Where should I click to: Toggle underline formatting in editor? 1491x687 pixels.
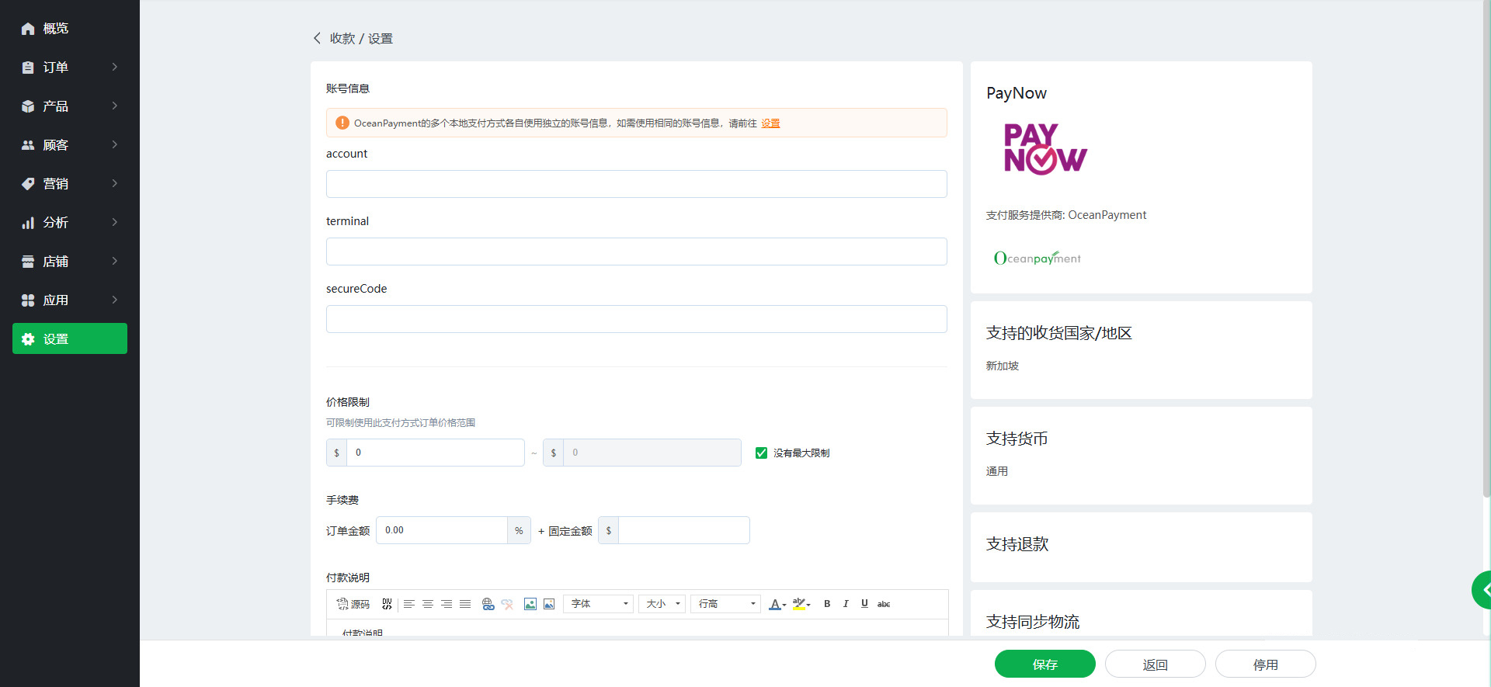click(x=864, y=604)
